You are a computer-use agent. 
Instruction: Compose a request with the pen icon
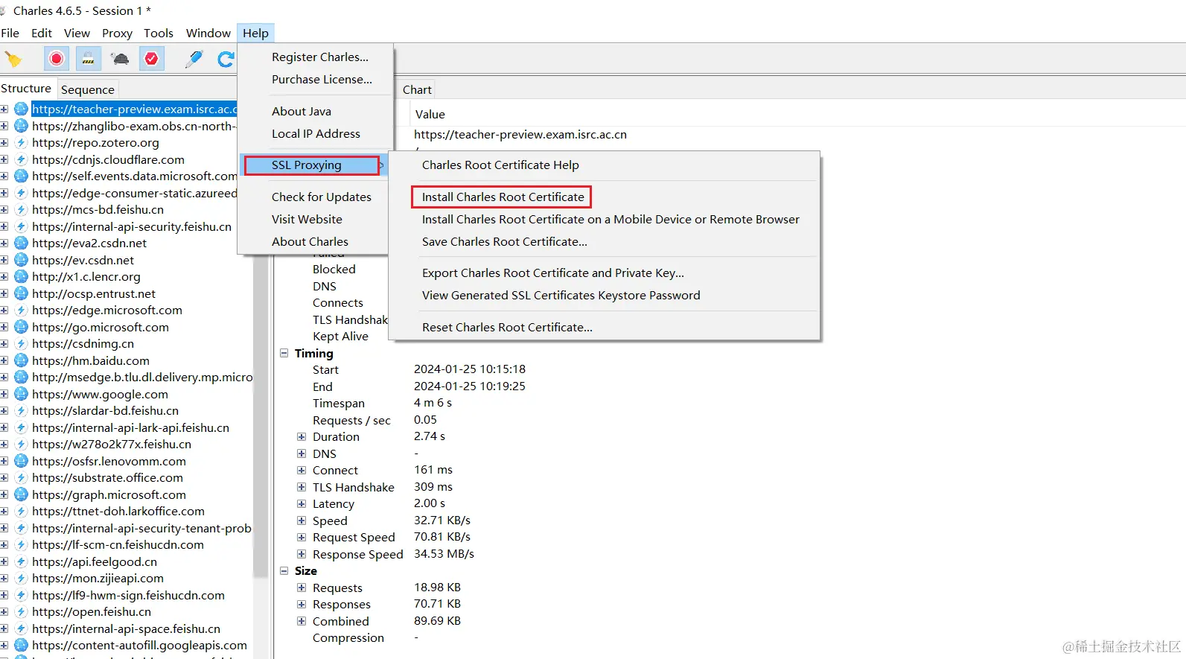point(194,59)
